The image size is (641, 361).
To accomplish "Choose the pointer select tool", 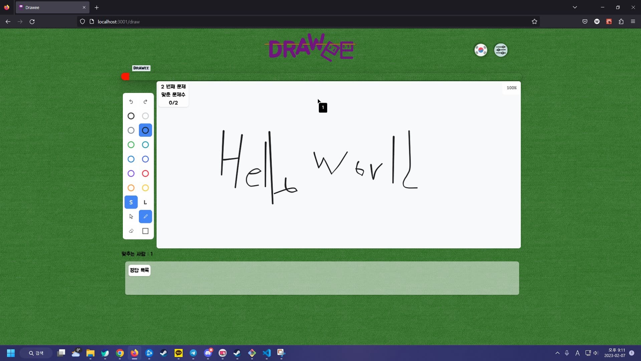I will pyautogui.click(x=131, y=217).
